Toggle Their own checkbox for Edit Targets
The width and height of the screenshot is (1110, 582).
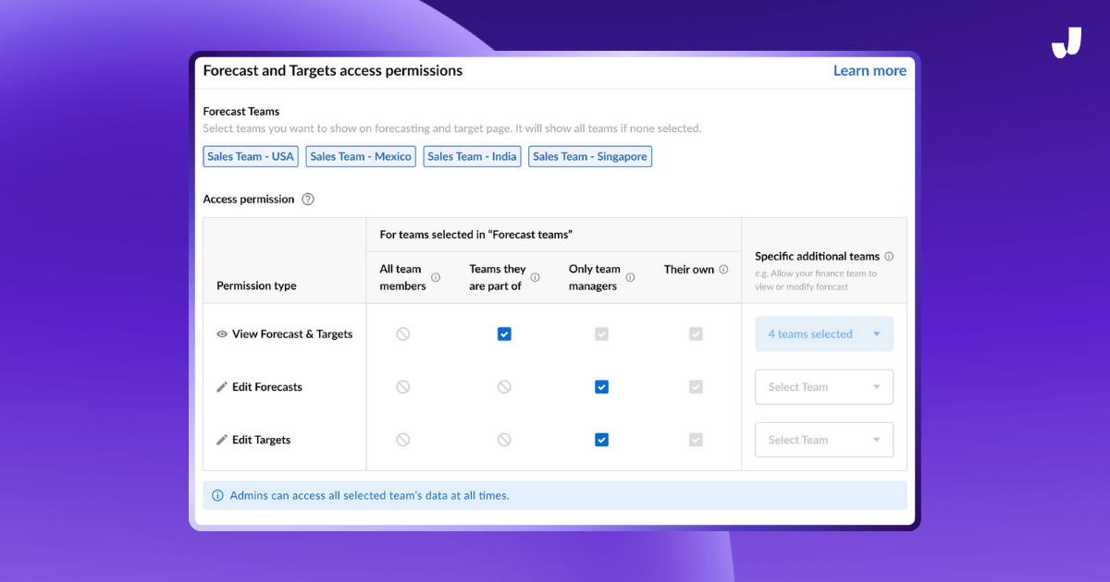tap(696, 440)
